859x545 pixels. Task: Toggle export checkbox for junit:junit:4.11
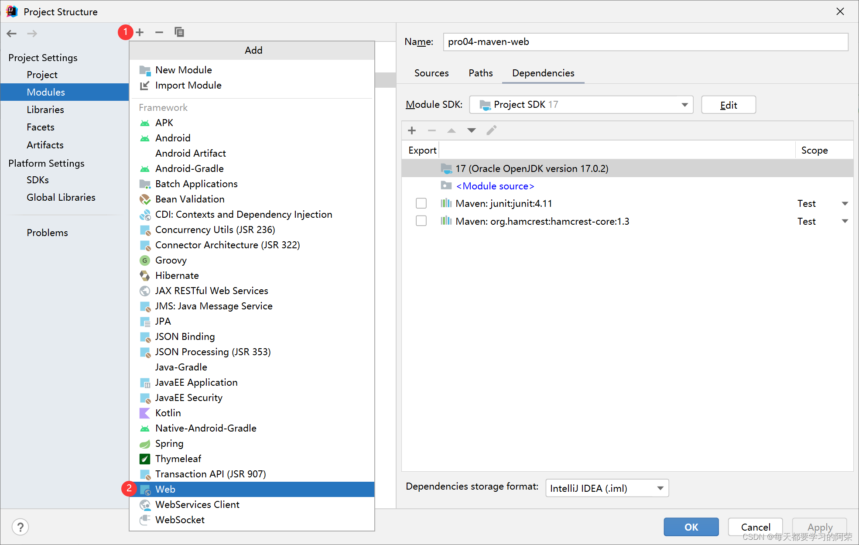pos(421,203)
